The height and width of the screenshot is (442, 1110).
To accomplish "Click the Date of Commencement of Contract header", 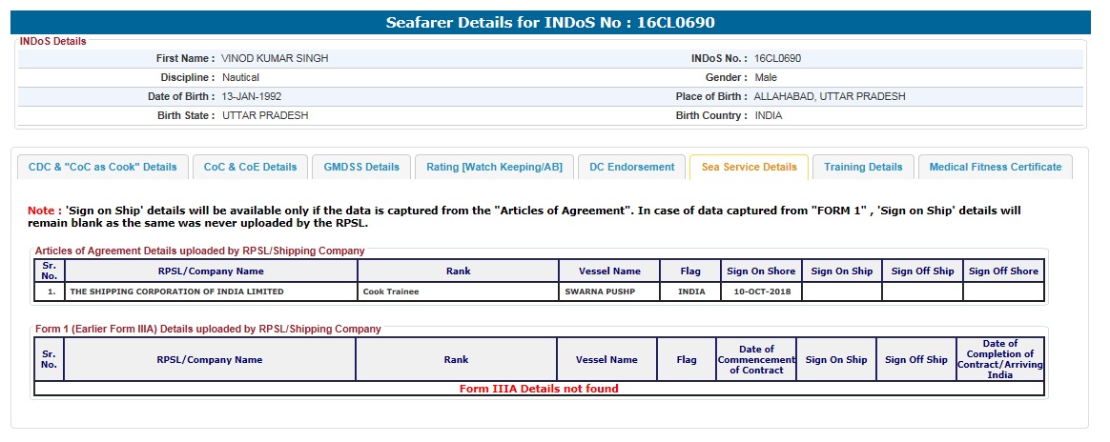I will tap(756, 360).
